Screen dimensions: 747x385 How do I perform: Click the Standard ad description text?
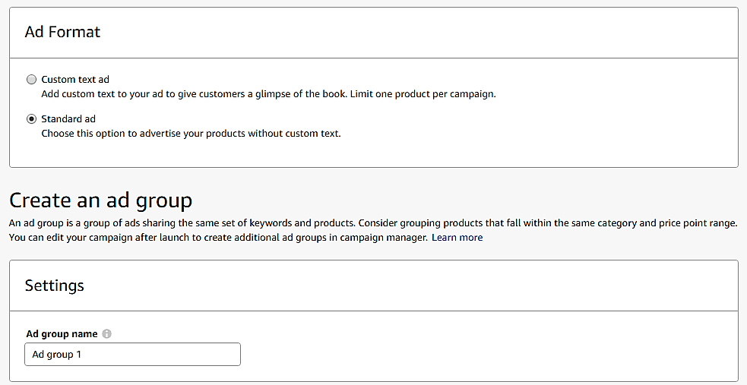(191, 134)
